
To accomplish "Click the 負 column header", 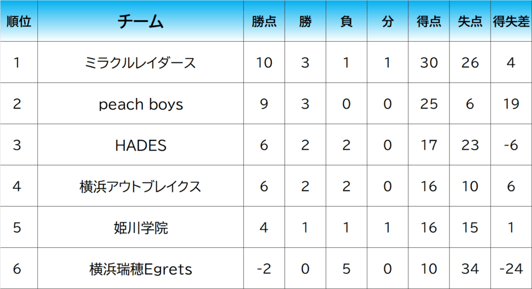I will tap(346, 22).
